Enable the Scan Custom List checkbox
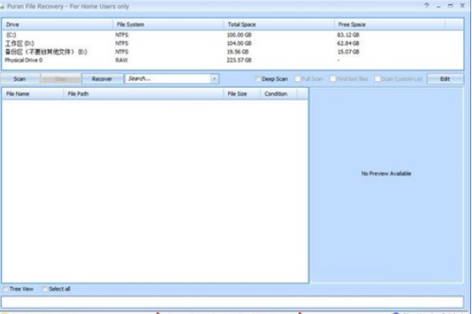Viewport: 472px width, 314px height. click(377, 79)
